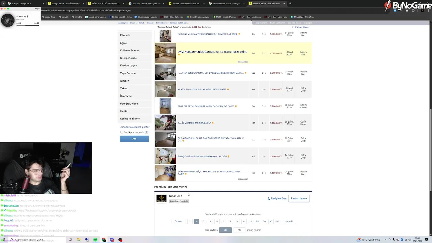This screenshot has height=243, width=432.
Task: Open the Dijital Vergi Dairesi bookmark
Action: pyautogui.click(x=96, y=17)
